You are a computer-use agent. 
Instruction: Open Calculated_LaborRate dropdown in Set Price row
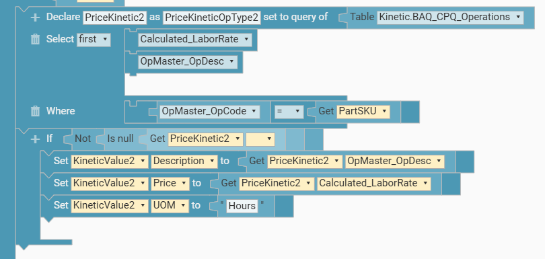[373, 184]
